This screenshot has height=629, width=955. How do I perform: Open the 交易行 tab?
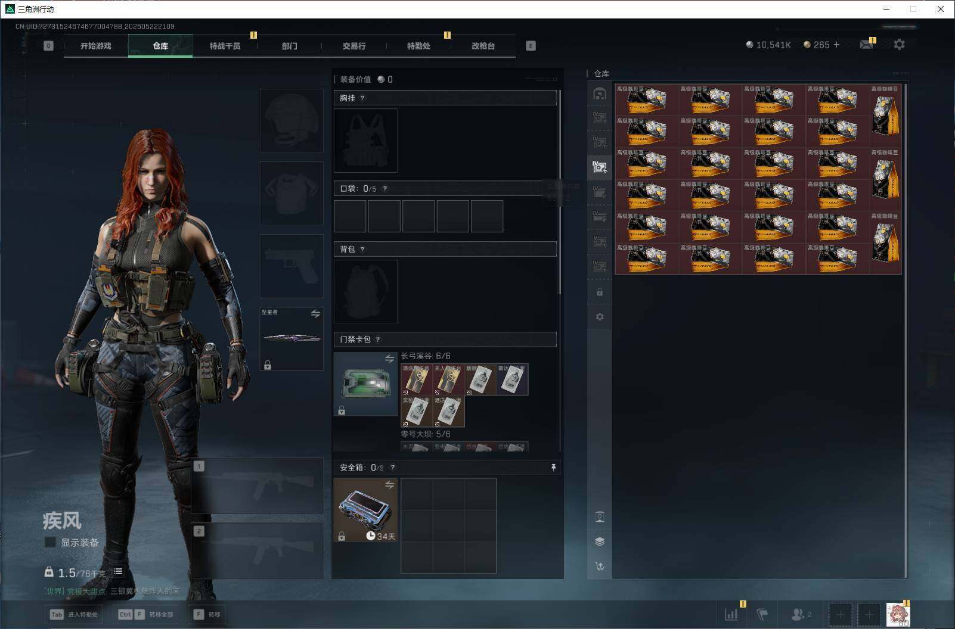coord(354,46)
